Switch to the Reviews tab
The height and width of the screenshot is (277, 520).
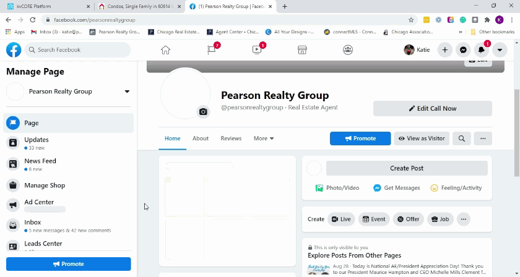(x=231, y=138)
